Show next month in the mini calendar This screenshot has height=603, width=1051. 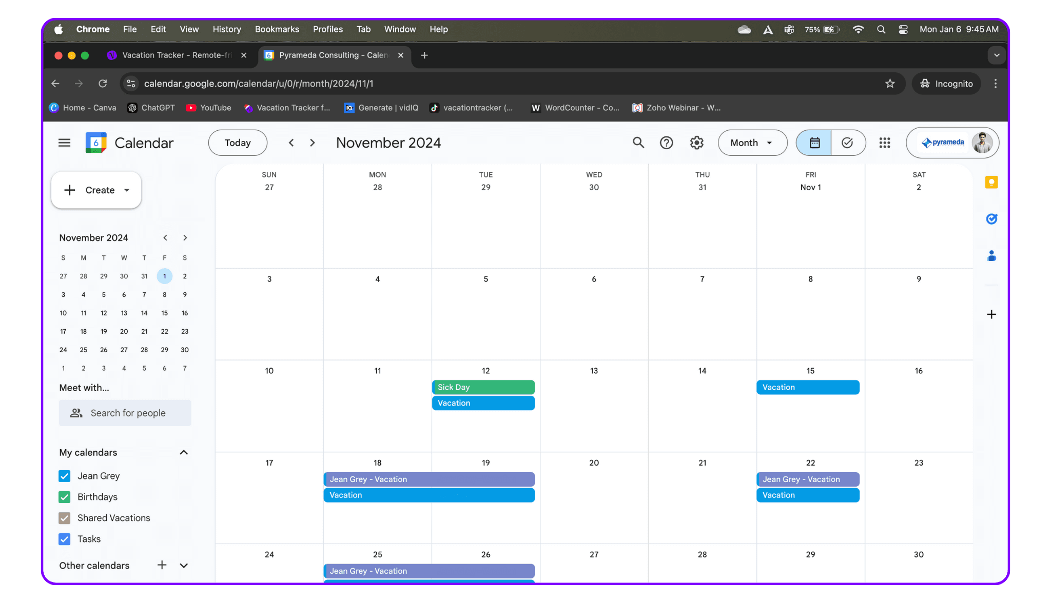[x=185, y=237]
